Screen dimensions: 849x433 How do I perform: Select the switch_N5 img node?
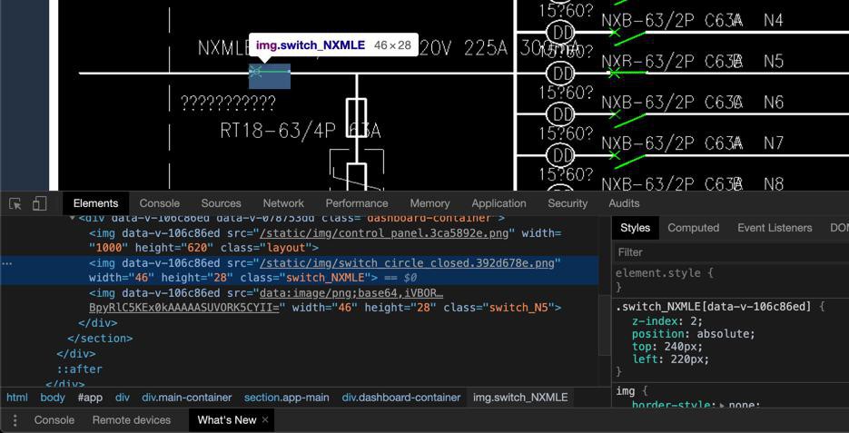(325, 301)
